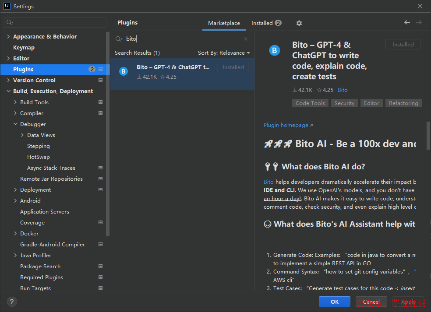
Task: Click the Editor tag in plugin details
Action: coord(371,103)
